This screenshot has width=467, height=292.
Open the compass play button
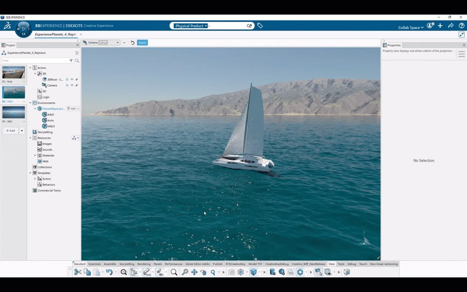[x=24, y=29]
